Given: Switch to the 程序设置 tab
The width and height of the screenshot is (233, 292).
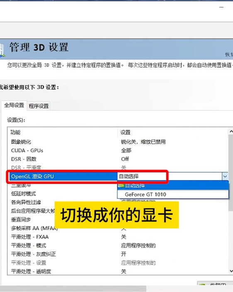Looking at the screenshot, I should click(x=39, y=106).
